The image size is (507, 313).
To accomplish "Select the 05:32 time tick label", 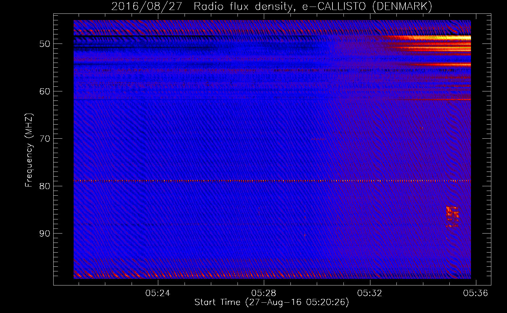I will 370,293.
